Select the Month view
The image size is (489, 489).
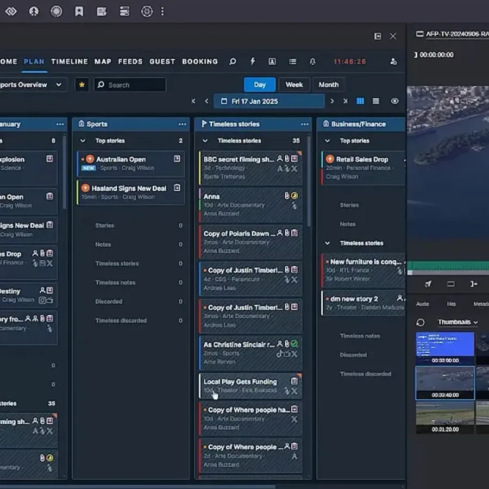tap(328, 85)
